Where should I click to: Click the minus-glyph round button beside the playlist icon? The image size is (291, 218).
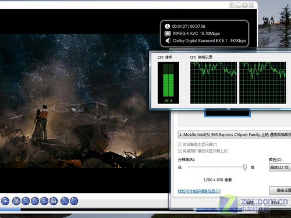pos(26,201)
